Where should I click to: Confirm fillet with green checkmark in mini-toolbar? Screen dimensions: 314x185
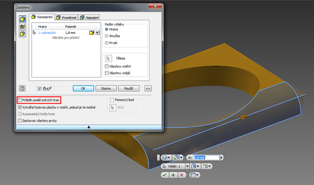(165, 175)
